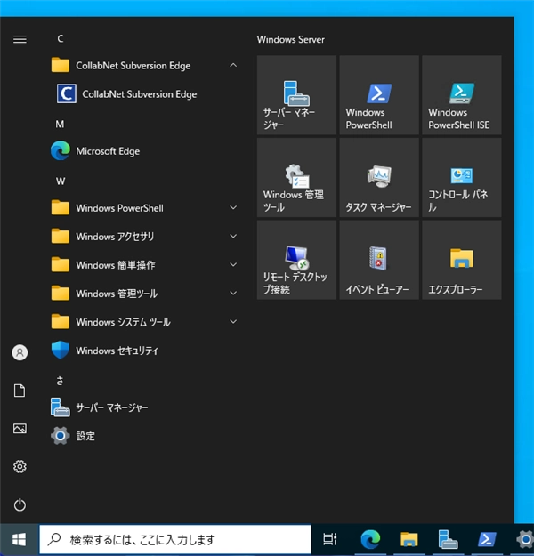The height and width of the screenshot is (556, 534).
Task: Launch the イベント ビューアー tile
Action: click(x=379, y=260)
